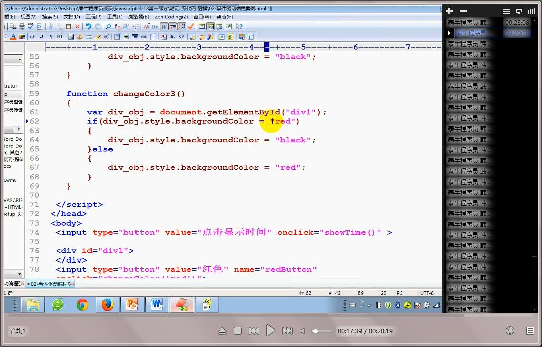Click the orange check mark toolbar icon
542x347 pixels.
click(x=191, y=26)
